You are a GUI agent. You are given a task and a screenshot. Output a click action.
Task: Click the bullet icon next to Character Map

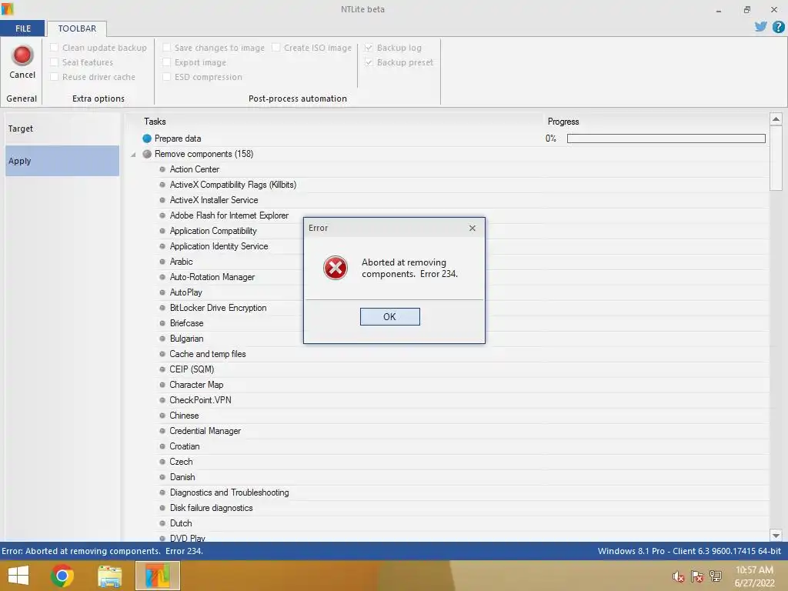click(x=162, y=385)
